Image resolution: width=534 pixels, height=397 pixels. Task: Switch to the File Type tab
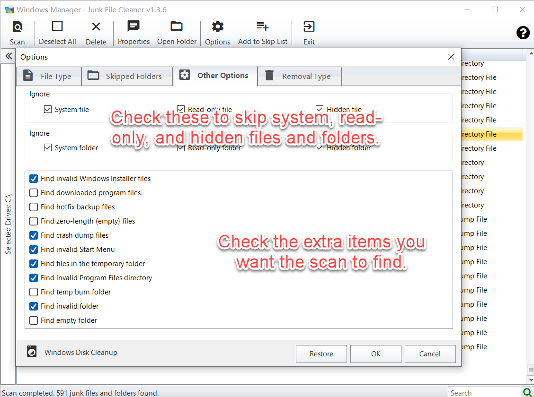(49, 76)
